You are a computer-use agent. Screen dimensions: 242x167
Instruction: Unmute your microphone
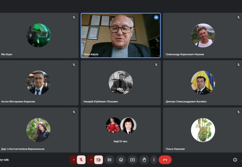coord(81,160)
